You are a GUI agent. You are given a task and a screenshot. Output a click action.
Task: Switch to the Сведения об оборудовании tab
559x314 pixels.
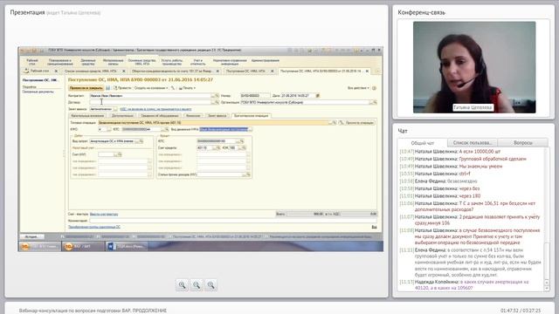(160, 116)
